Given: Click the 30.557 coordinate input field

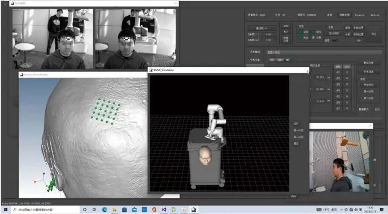Looking at the screenshot, I should tap(320, 77).
